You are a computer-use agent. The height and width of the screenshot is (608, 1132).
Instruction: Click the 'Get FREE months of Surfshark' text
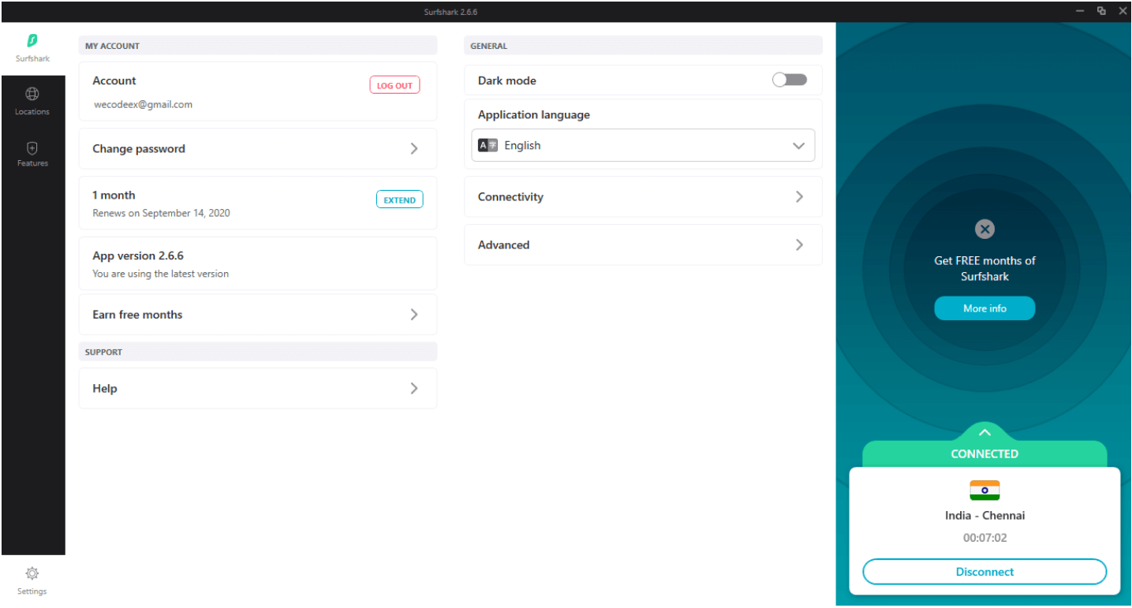click(x=984, y=268)
